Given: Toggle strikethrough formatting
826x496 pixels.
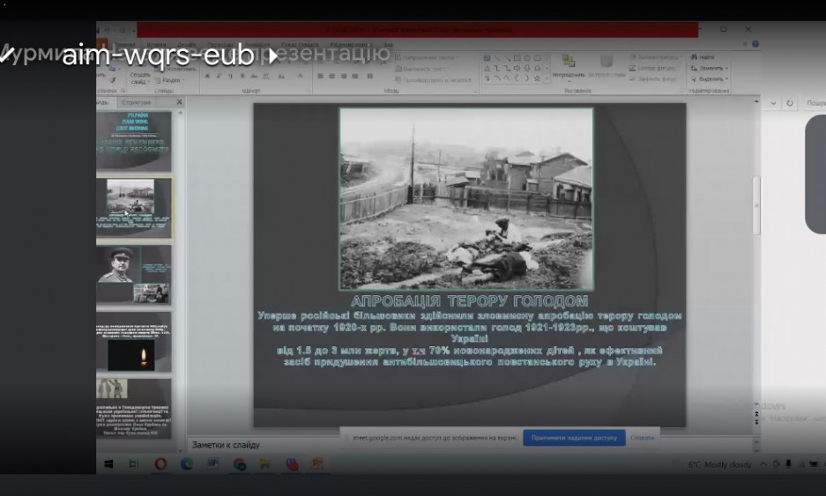Looking at the screenshot, I should pos(254,77).
